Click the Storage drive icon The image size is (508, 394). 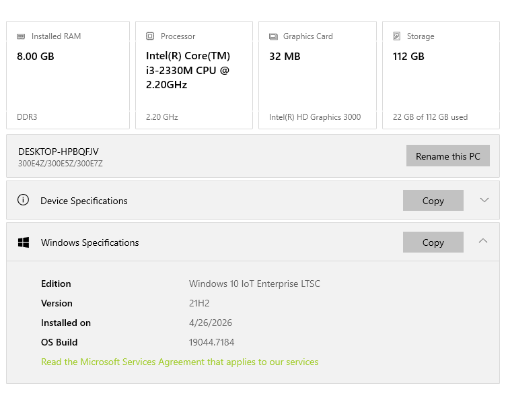click(397, 36)
